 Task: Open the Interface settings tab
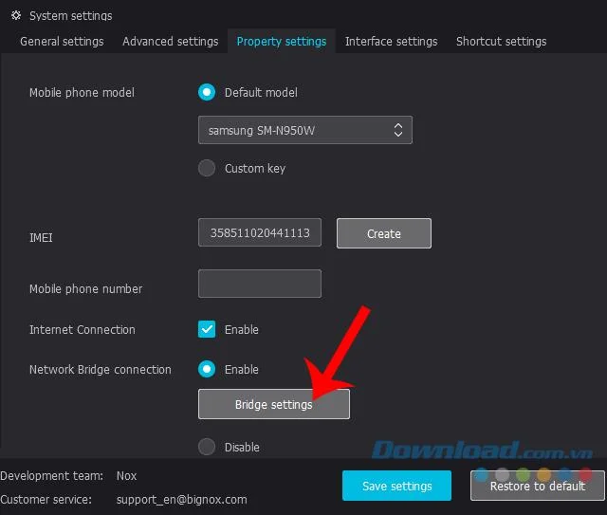(x=391, y=42)
